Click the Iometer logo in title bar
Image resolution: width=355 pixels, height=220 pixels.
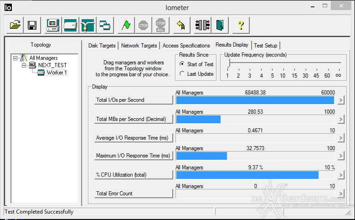pos(8,7)
